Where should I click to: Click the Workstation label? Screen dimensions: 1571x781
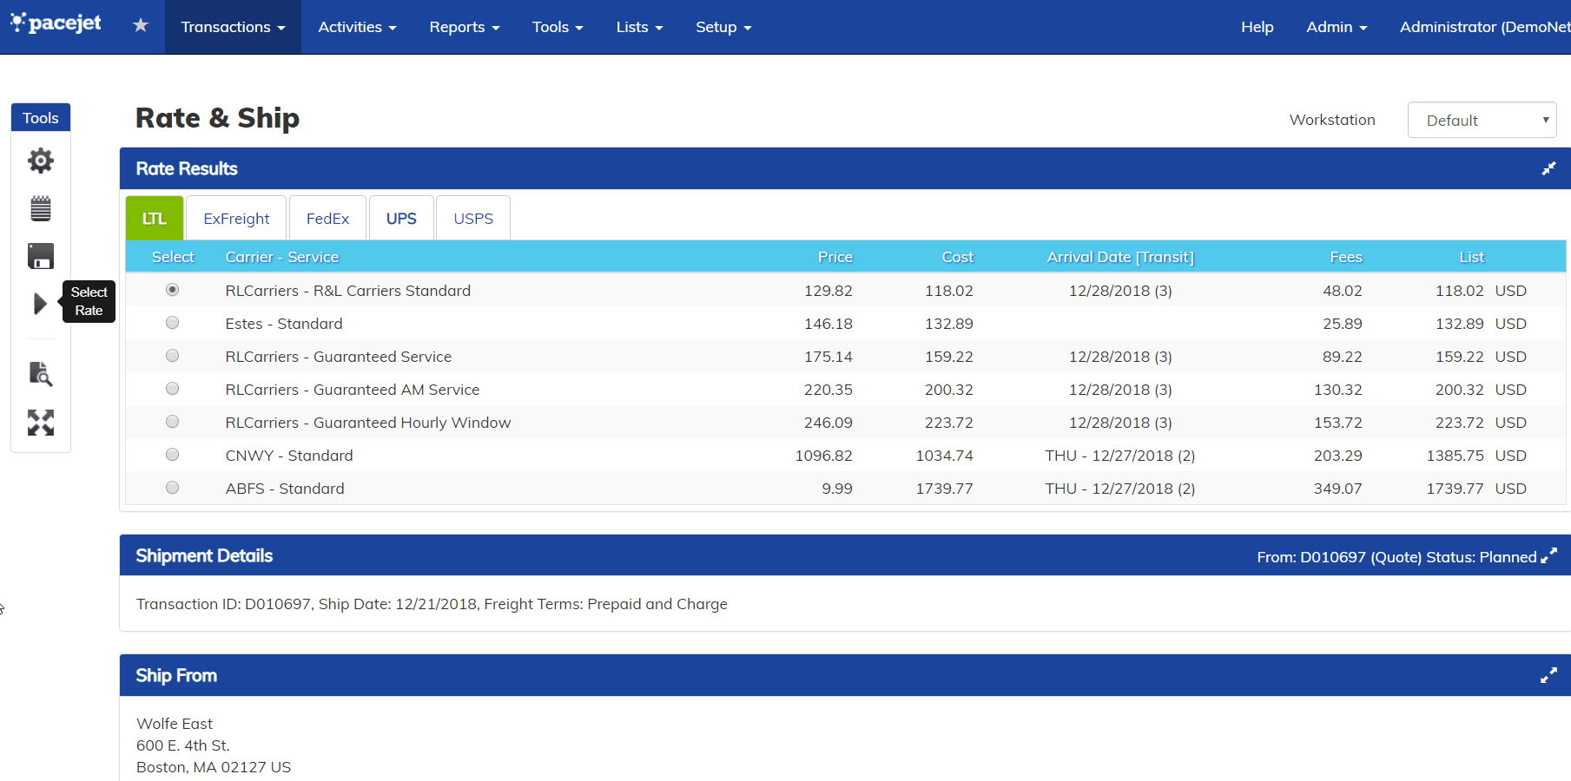pyautogui.click(x=1332, y=120)
